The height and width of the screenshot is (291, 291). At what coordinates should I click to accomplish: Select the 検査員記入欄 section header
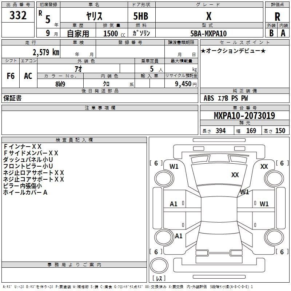tap(74, 140)
